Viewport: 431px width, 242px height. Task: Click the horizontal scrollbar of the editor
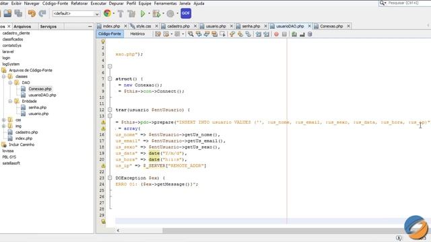[x=283, y=231]
